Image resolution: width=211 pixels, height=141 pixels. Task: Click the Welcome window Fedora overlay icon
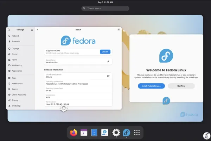[x=166, y=101]
